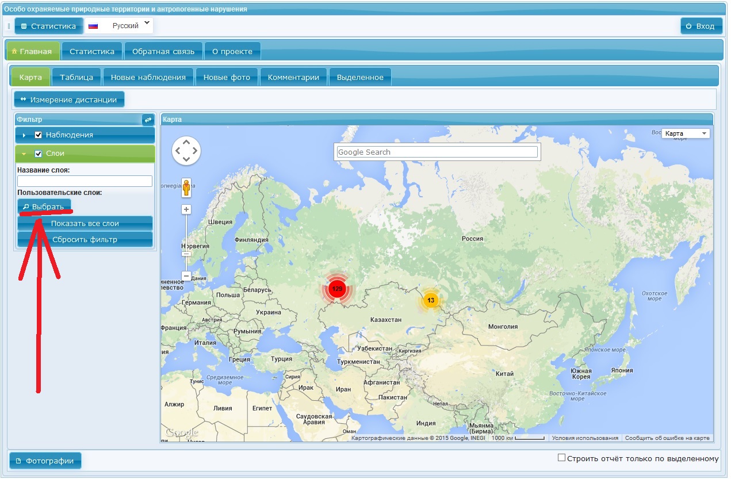Enable Строить отчёт только по выделенному

click(x=562, y=458)
